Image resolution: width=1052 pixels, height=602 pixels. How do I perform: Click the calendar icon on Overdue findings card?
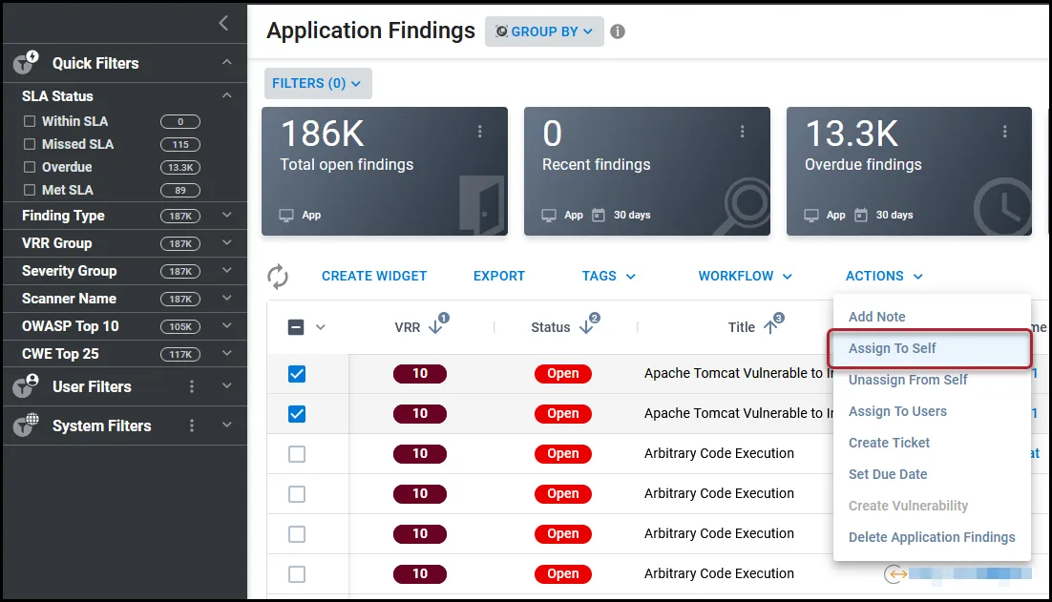click(860, 216)
